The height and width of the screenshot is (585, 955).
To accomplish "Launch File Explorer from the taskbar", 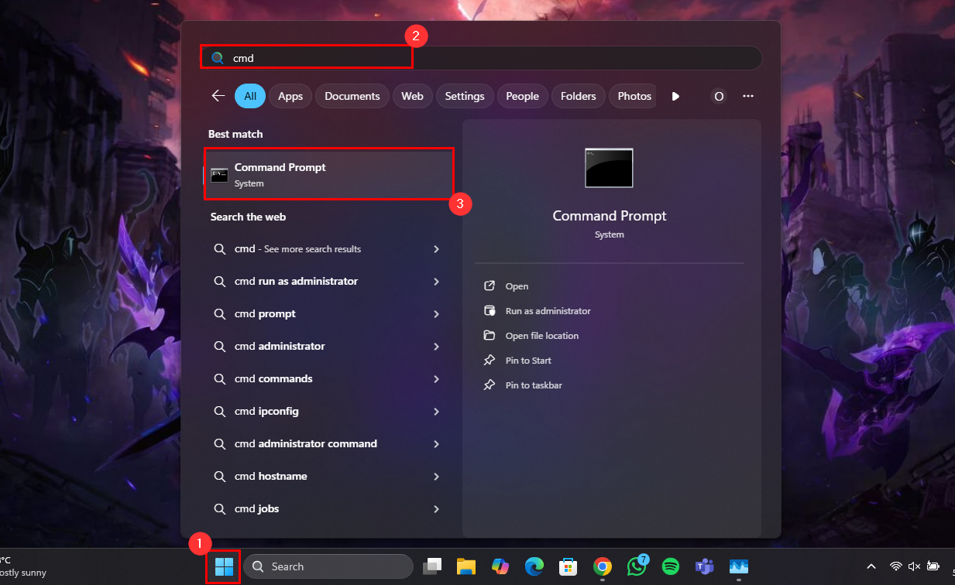I will click(465, 566).
